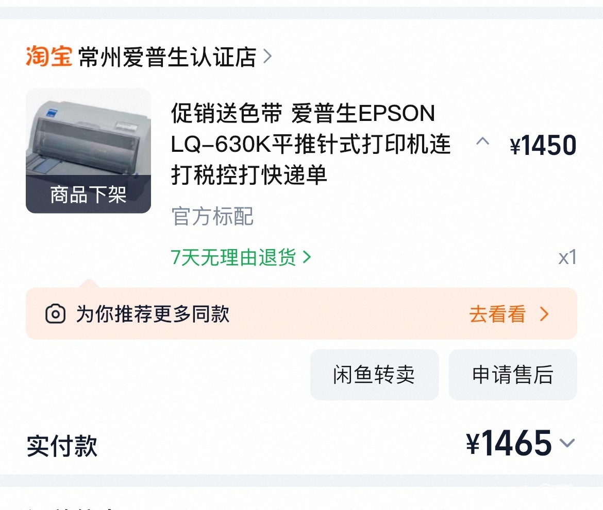Tap the 为你推荐更多同款 text

click(x=153, y=313)
